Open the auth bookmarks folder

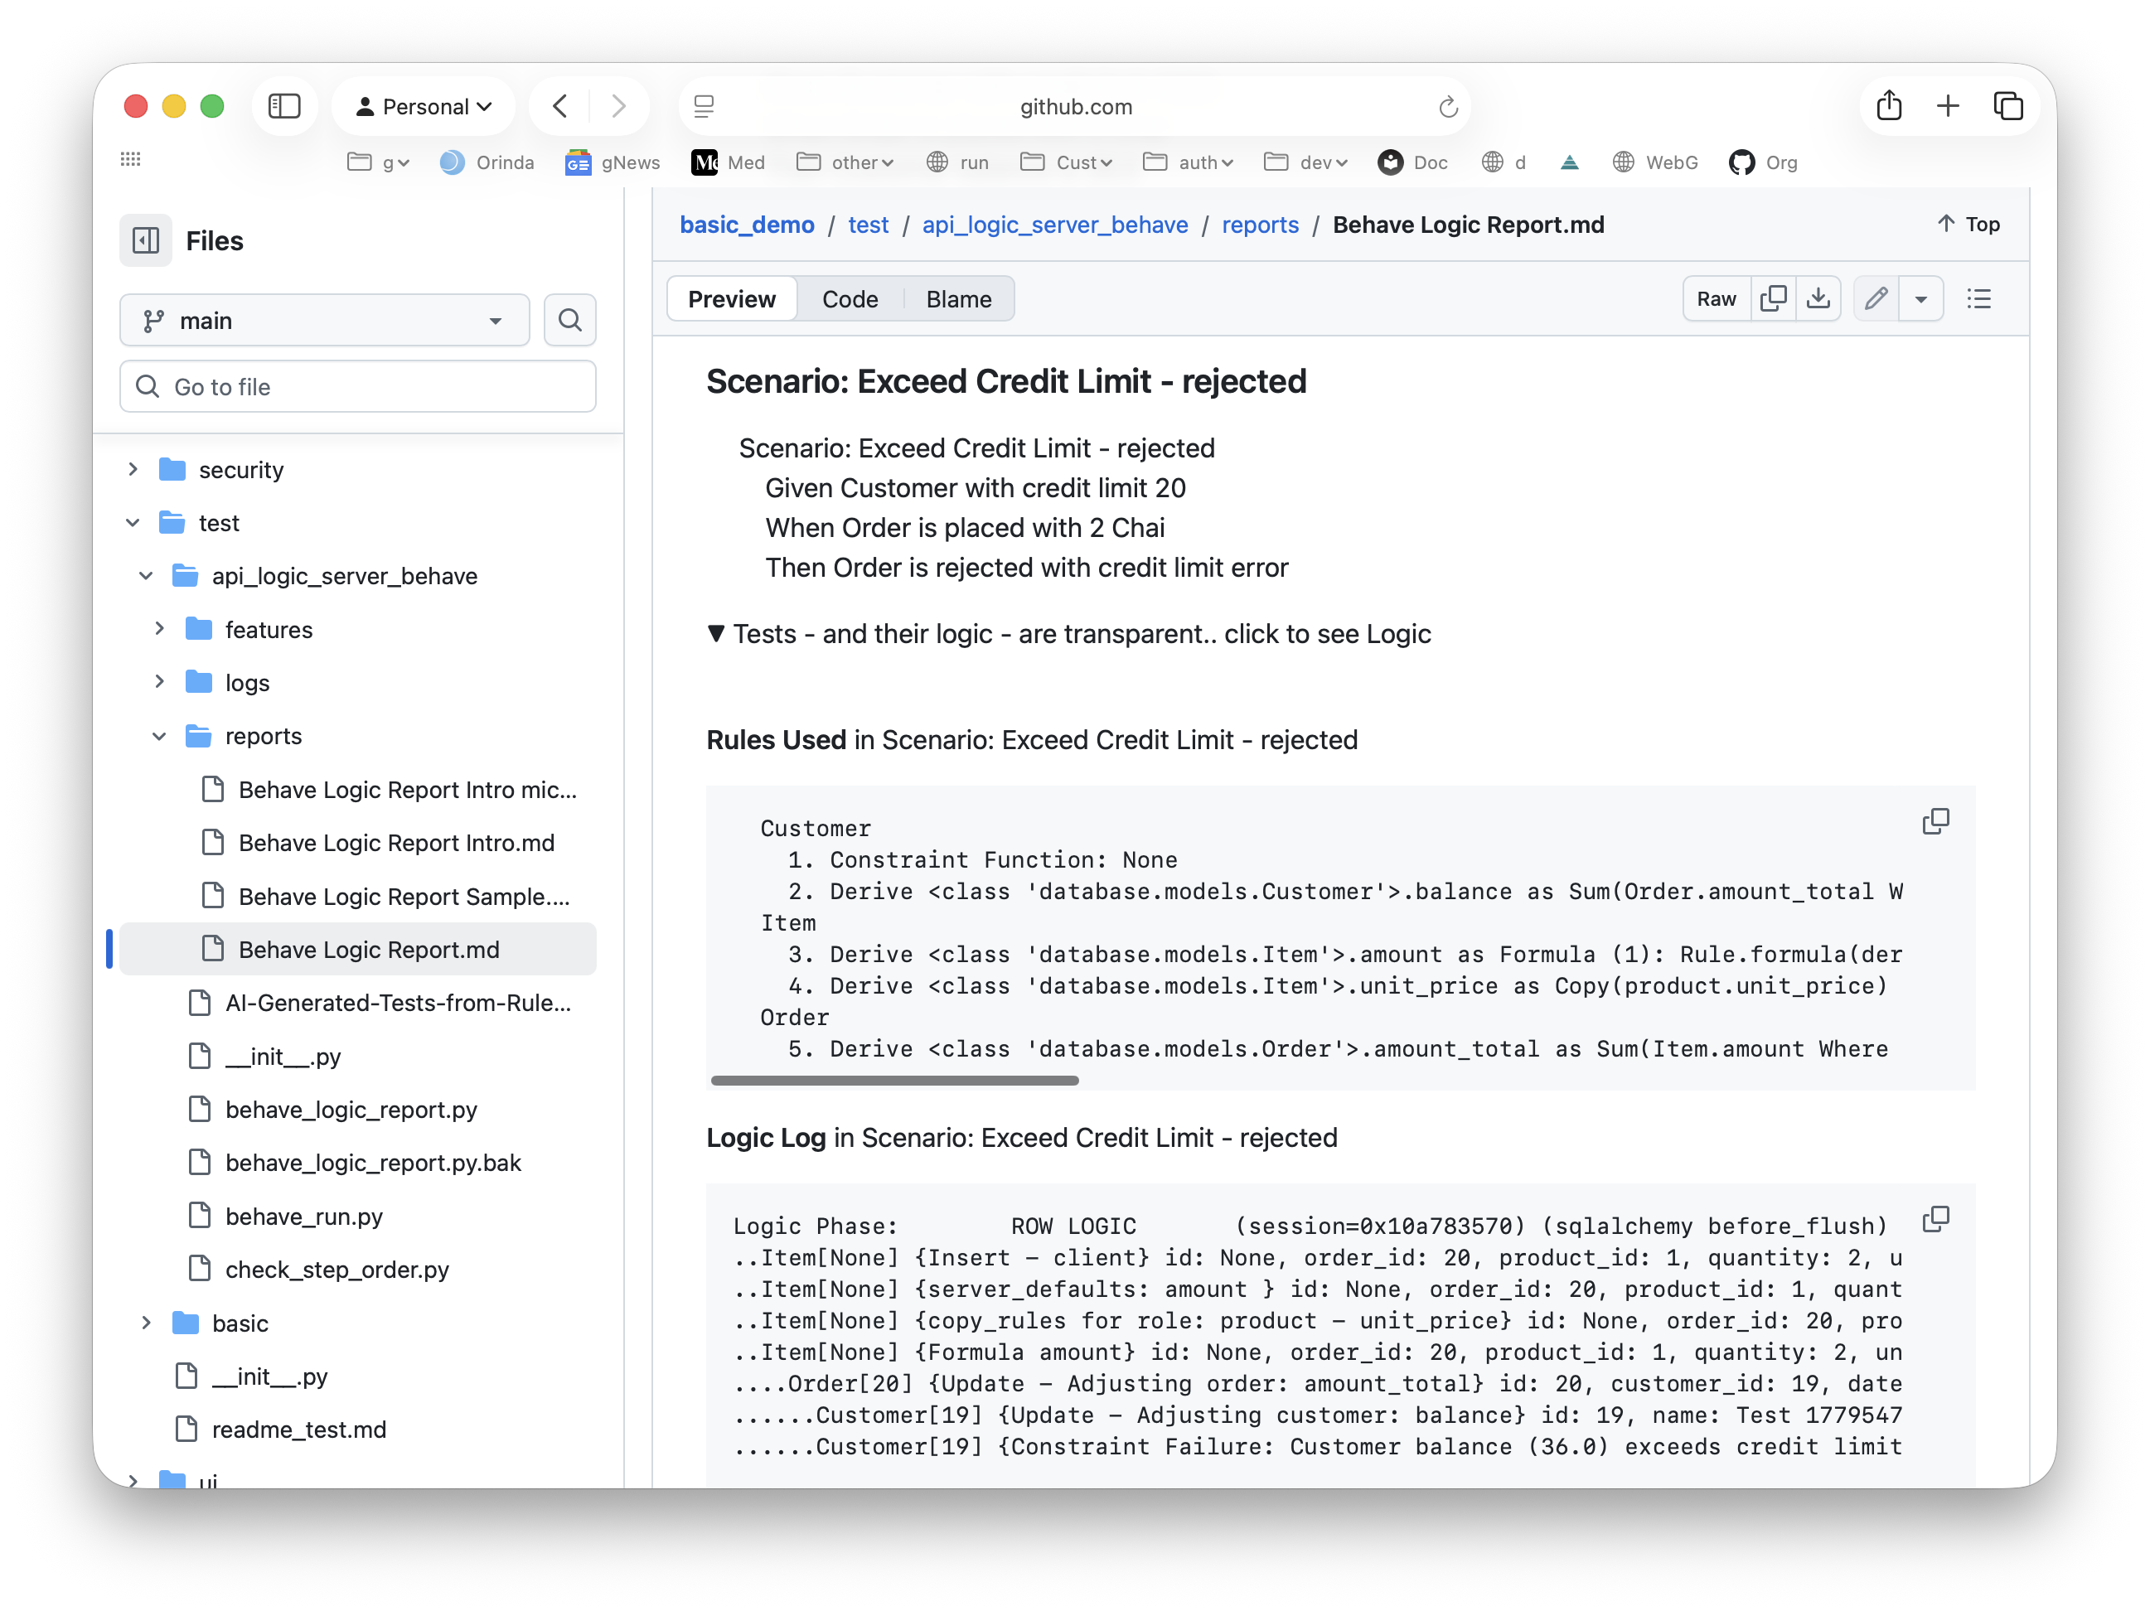1188,162
